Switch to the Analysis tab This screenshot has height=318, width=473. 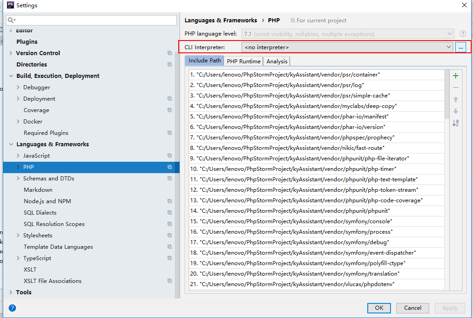[277, 61]
